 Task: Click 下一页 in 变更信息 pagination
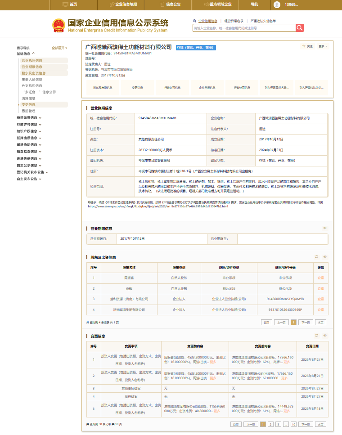[x=306, y=425]
